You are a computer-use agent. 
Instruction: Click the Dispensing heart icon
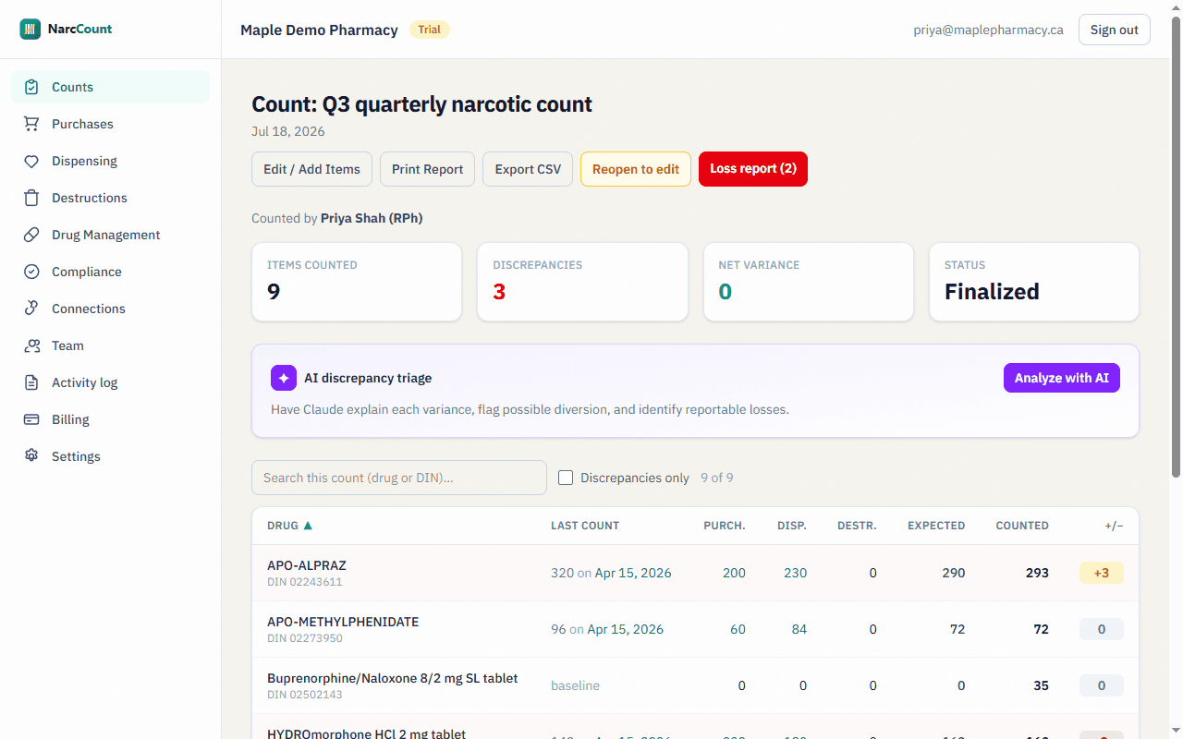point(31,161)
